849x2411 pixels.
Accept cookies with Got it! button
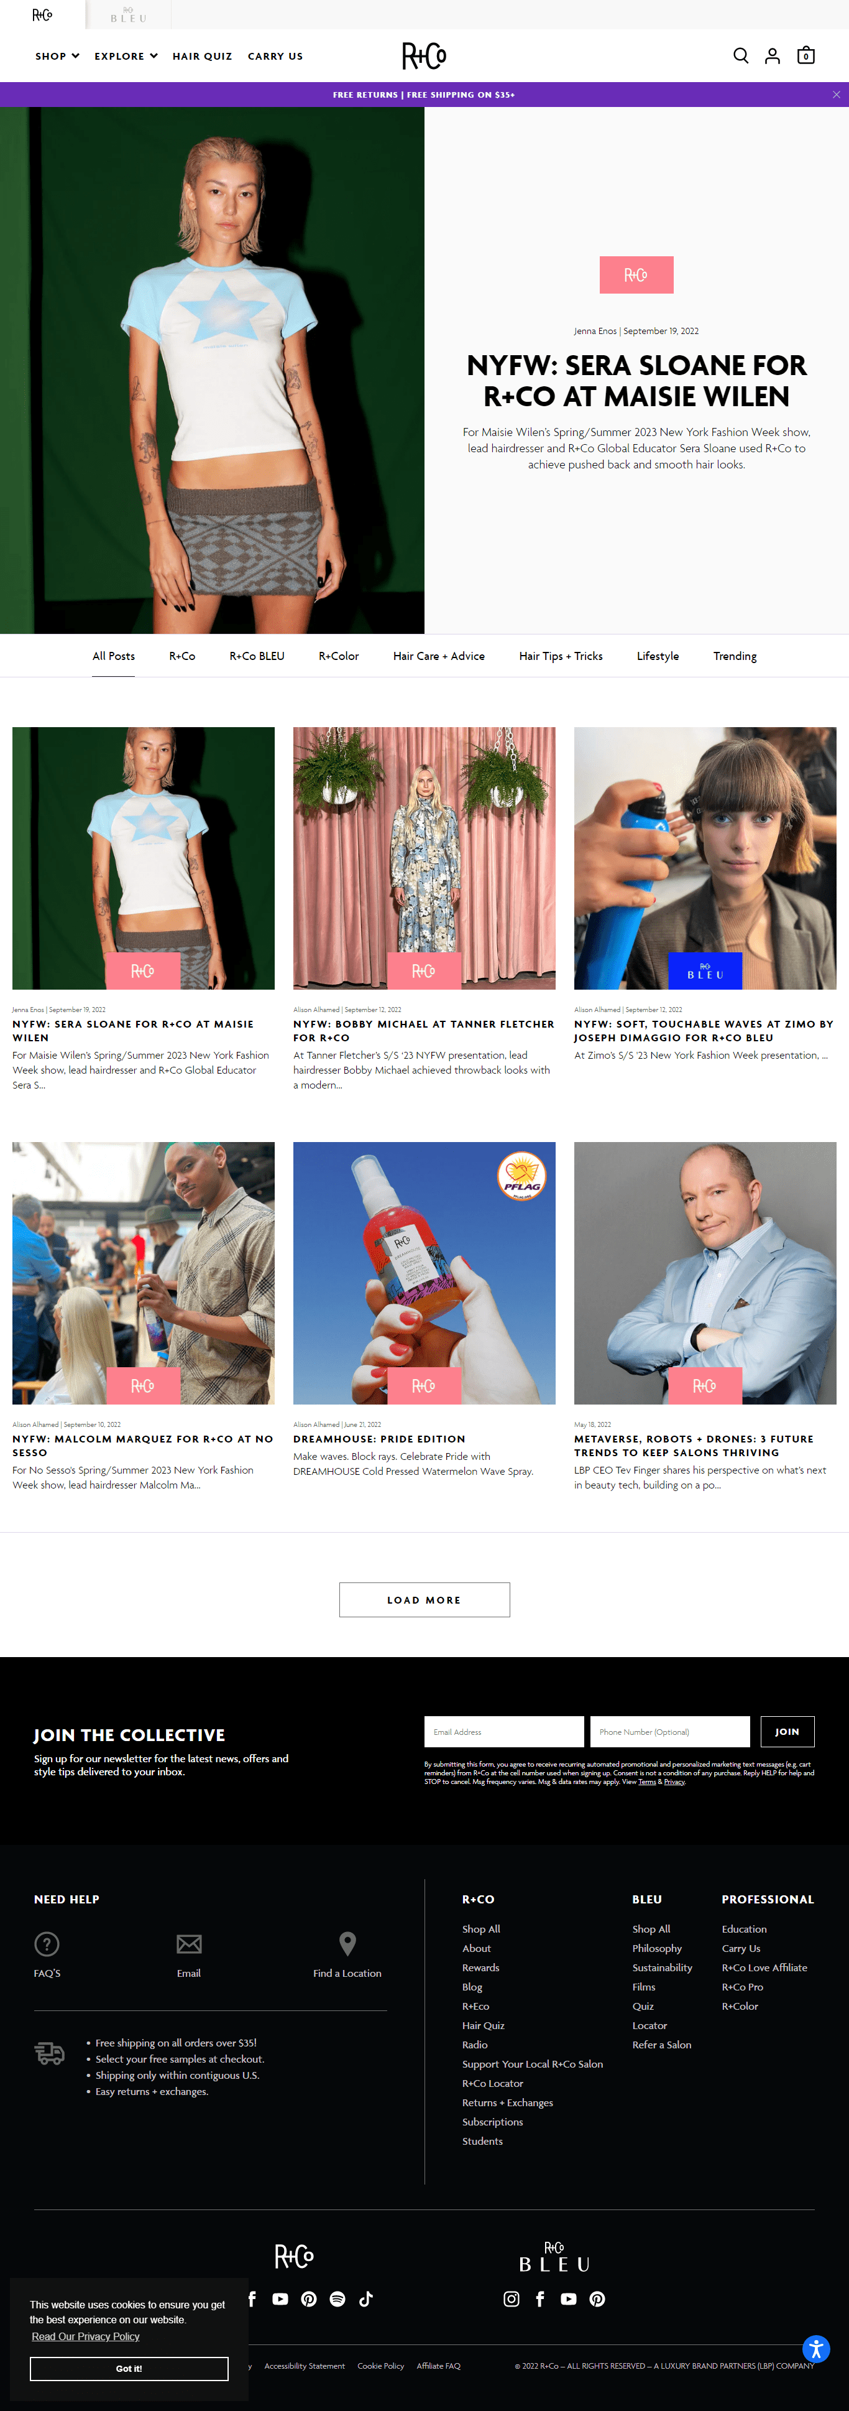(x=129, y=2368)
